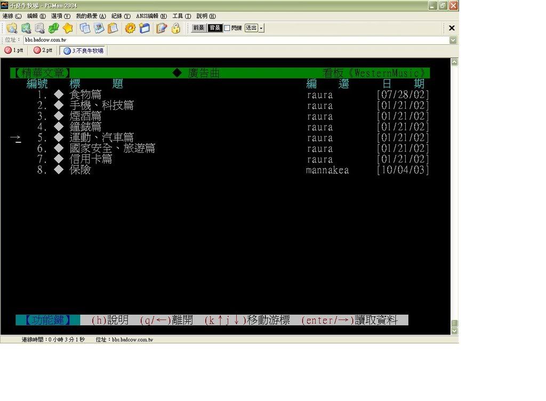The height and width of the screenshot is (401, 546).
Task: Click the 送出 send button
Action: pos(251,28)
